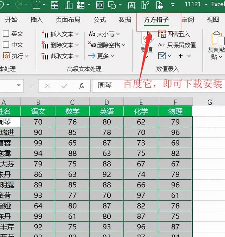Click the 物理 header cell
This screenshot has height=237, width=225.
[175, 111]
